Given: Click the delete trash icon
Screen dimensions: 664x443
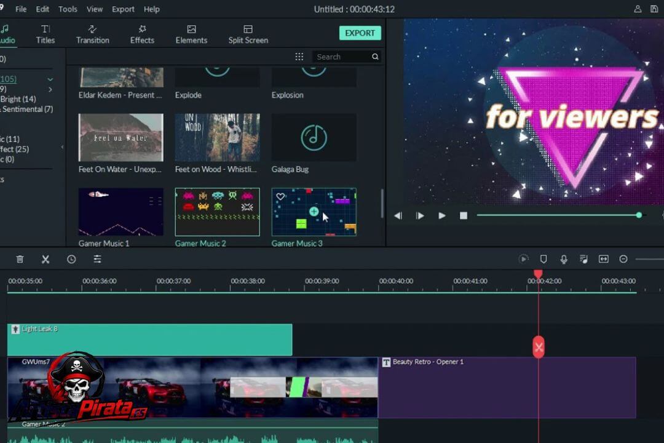Looking at the screenshot, I should point(20,259).
